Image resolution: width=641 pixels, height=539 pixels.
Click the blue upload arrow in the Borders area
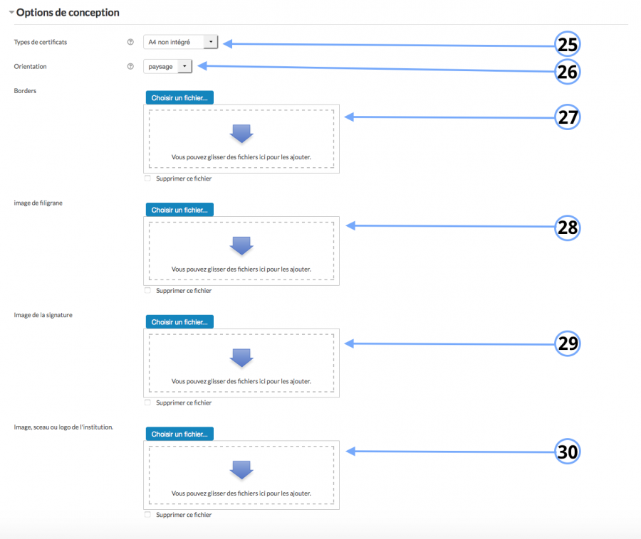pyautogui.click(x=241, y=133)
